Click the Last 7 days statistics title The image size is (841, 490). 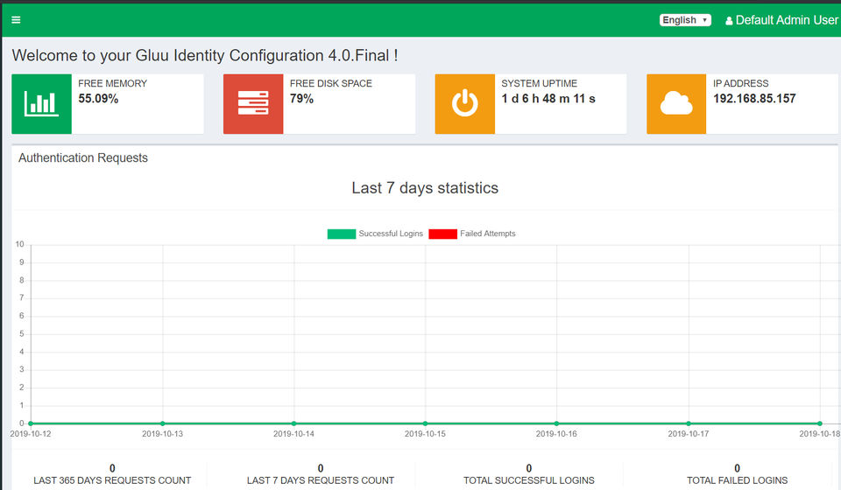click(x=425, y=188)
